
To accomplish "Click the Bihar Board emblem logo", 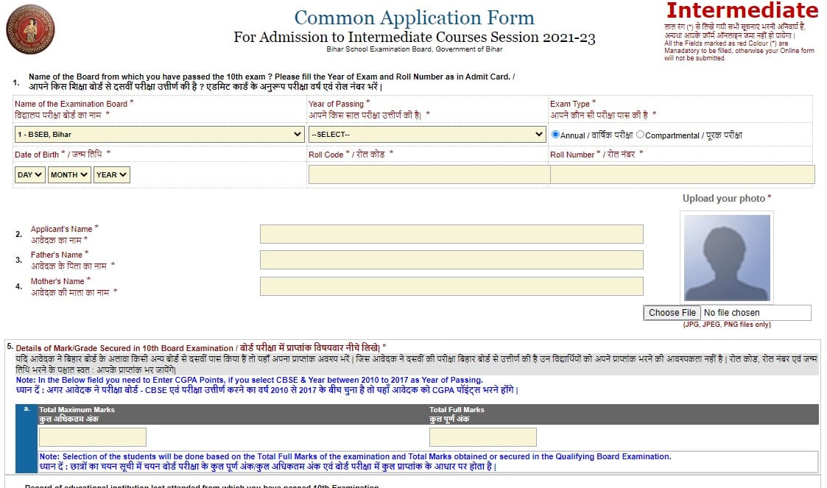I will 30,29.
